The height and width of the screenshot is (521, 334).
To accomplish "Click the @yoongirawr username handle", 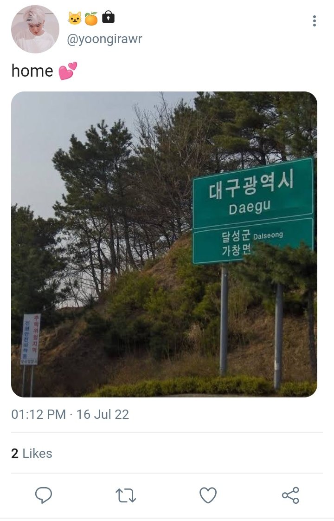I will (x=104, y=39).
